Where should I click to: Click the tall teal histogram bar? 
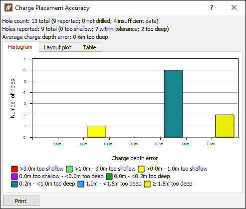[x=174, y=104]
